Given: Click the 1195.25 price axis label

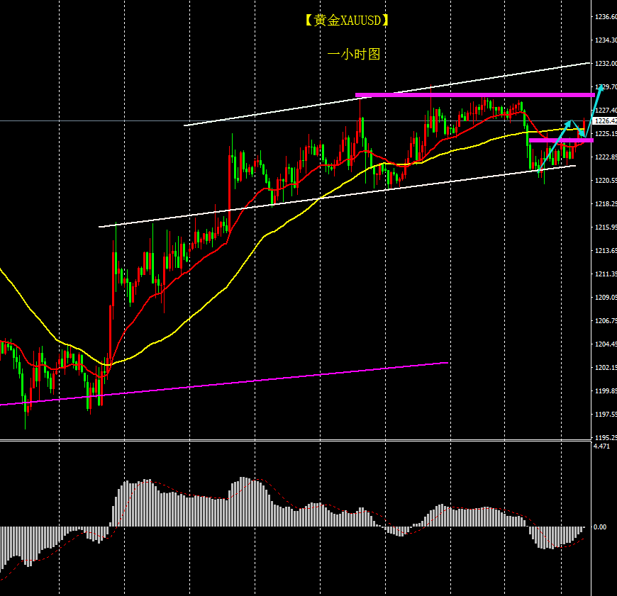Looking at the screenshot, I should (605, 438).
